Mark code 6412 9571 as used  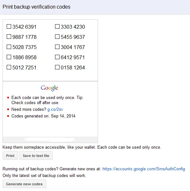[x=57, y=57]
